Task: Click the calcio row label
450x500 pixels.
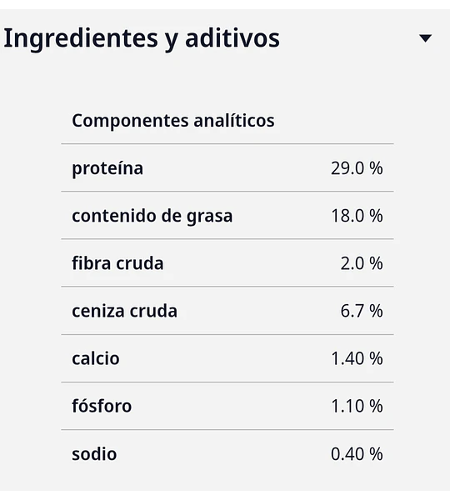Action: (96, 358)
